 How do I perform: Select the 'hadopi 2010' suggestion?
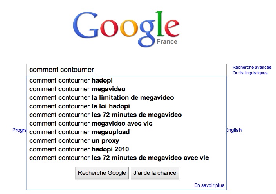click(x=79, y=149)
